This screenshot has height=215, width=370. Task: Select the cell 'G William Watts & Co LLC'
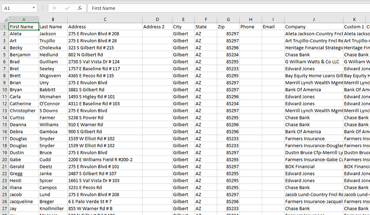coord(314,62)
